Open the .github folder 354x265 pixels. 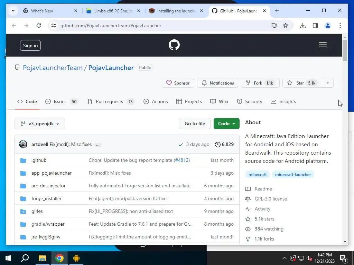(x=39, y=160)
